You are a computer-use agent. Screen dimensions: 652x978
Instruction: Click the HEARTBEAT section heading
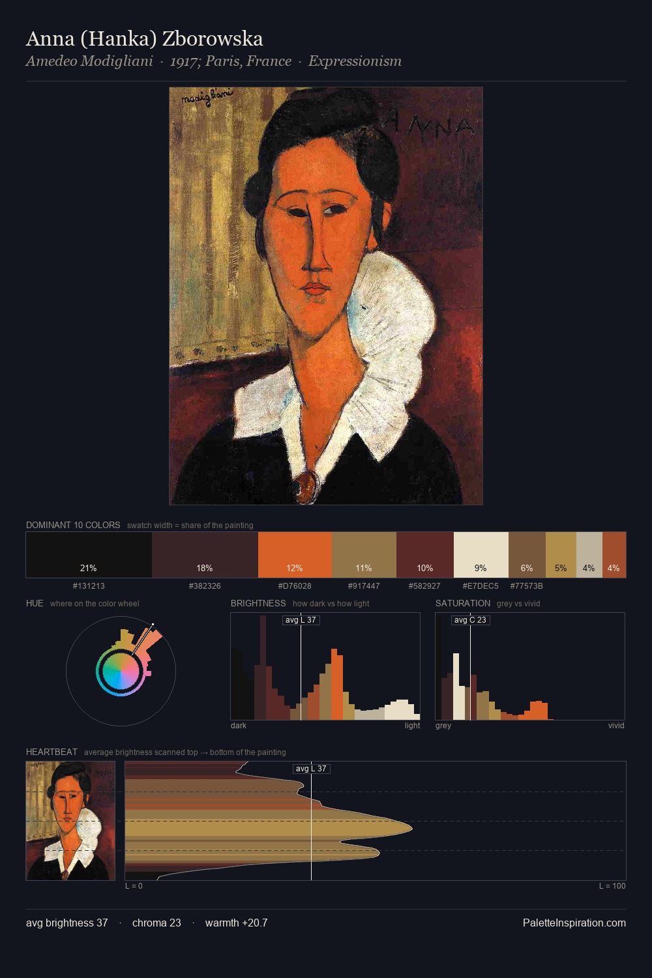[x=52, y=752]
